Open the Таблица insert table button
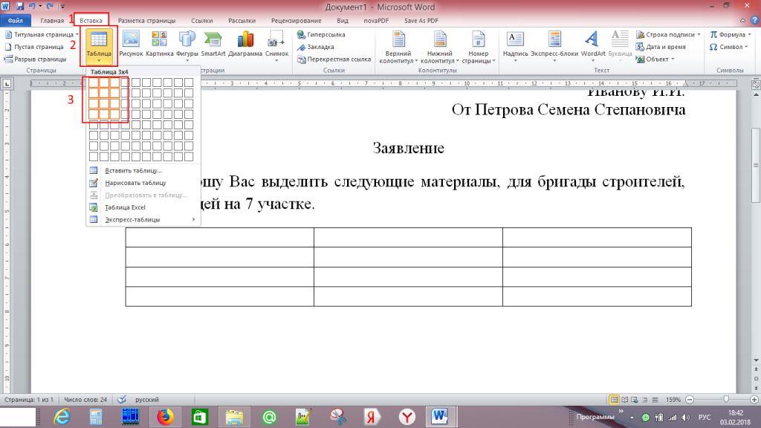The height and width of the screenshot is (428, 761). [x=99, y=45]
